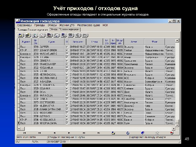196x147 pixels.
Task: Open the Судозаходы menu
Action: (x=24, y=25)
